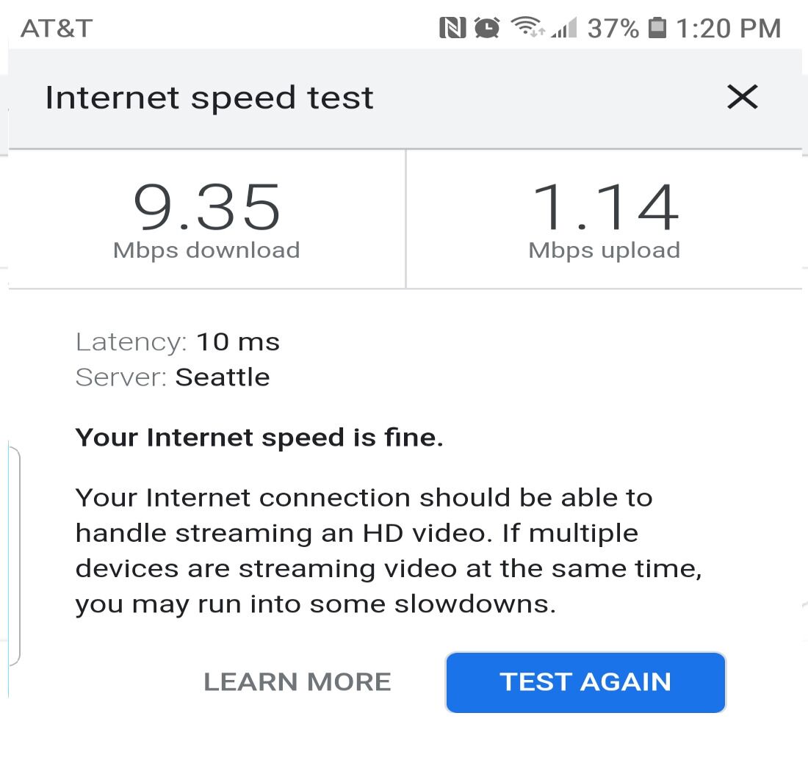Screen dimensions: 808x760
Task: Tap the alarm clock status icon
Action: 487,28
